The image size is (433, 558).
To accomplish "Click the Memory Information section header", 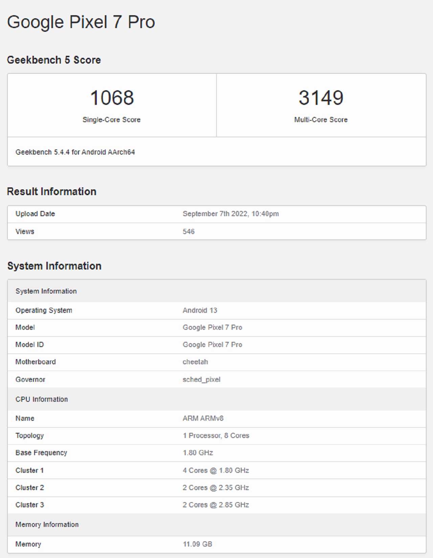I will point(47,525).
